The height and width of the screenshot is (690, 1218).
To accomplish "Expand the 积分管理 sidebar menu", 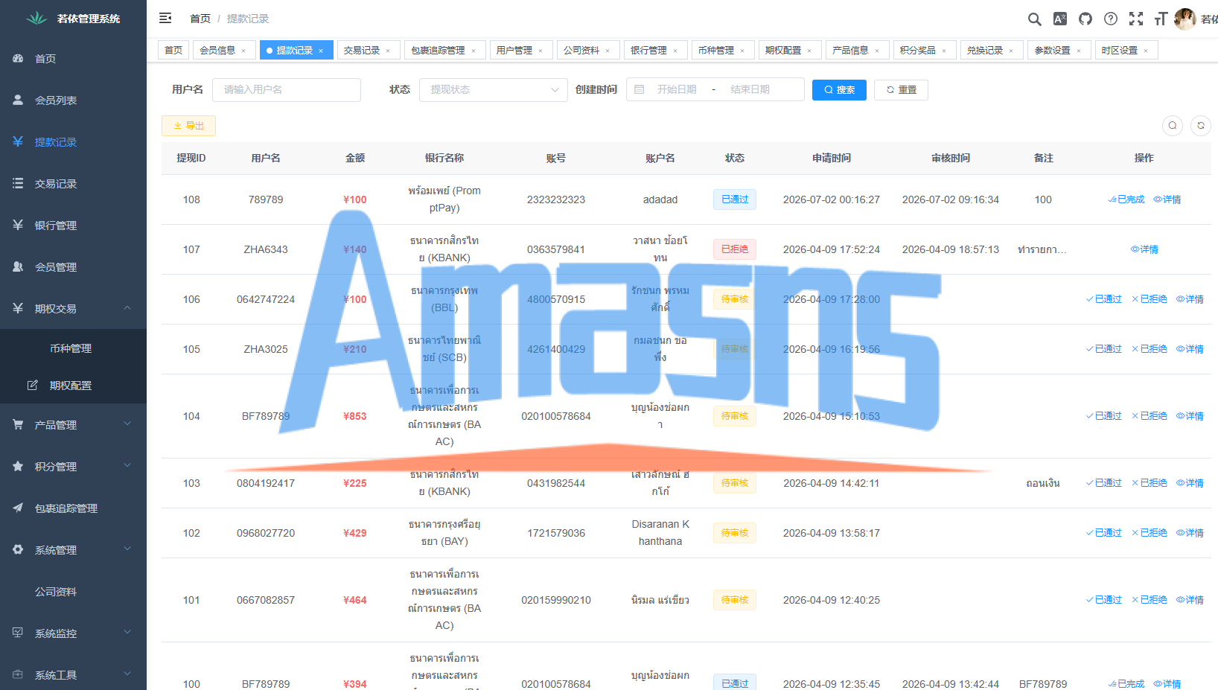I will [x=73, y=467].
